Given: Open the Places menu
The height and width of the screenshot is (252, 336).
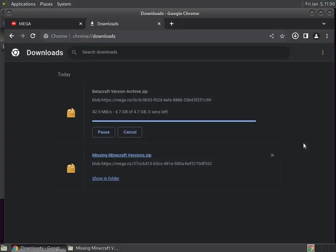Looking at the screenshot, I should 46,4.
